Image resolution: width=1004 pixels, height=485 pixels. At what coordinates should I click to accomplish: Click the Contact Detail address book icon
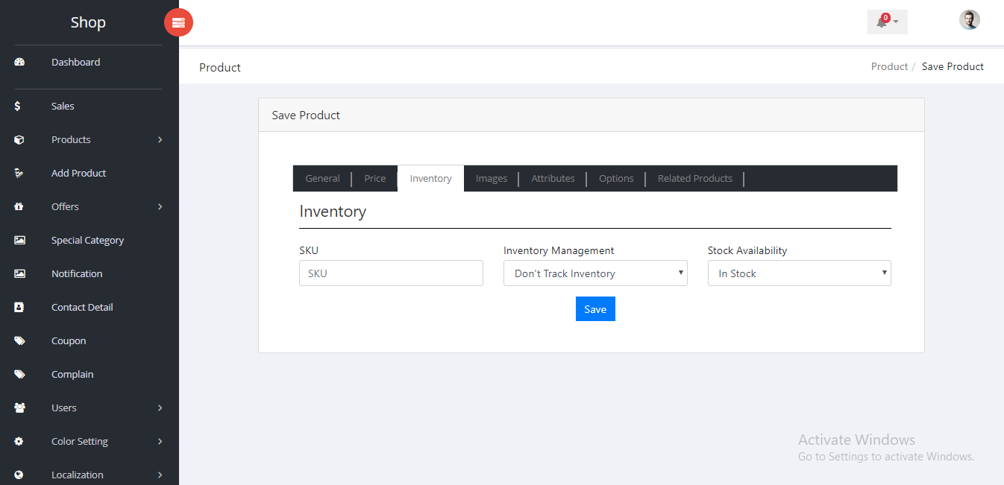click(19, 308)
